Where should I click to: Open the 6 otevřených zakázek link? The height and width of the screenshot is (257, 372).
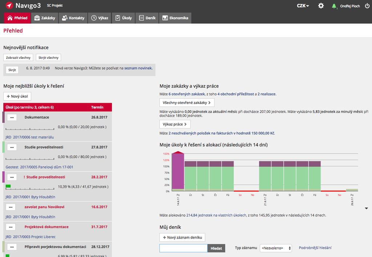(x=187, y=94)
